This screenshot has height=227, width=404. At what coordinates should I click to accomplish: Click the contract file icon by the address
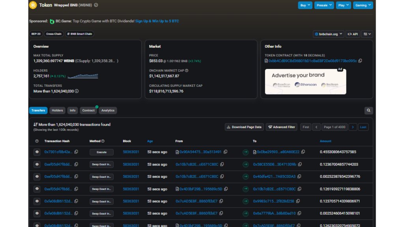[266, 61]
